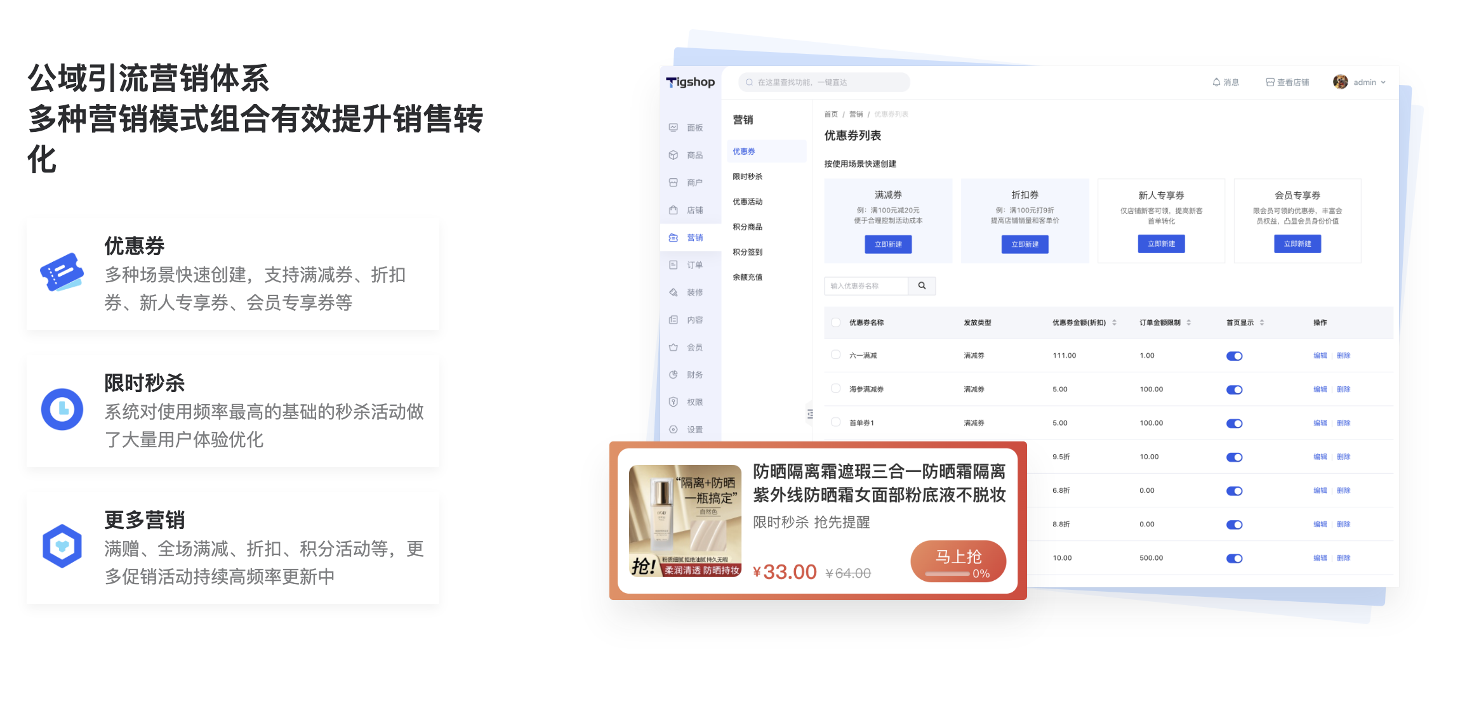Click the 消息 notification bell icon
This screenshot has width=1460, height=704.
(x=1216, y=82)
